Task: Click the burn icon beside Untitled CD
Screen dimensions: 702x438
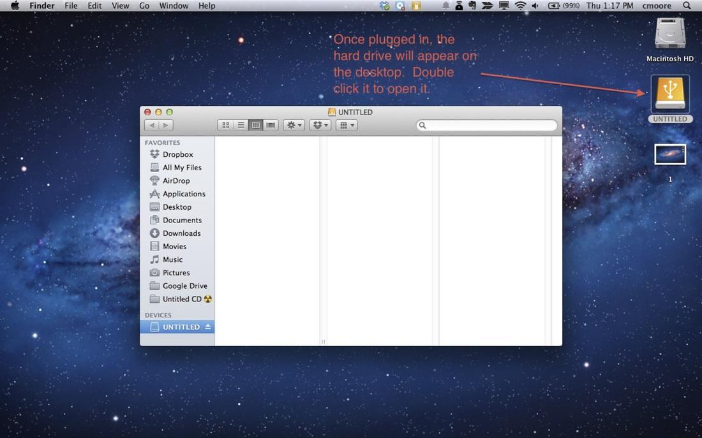Action: [207, 299]
